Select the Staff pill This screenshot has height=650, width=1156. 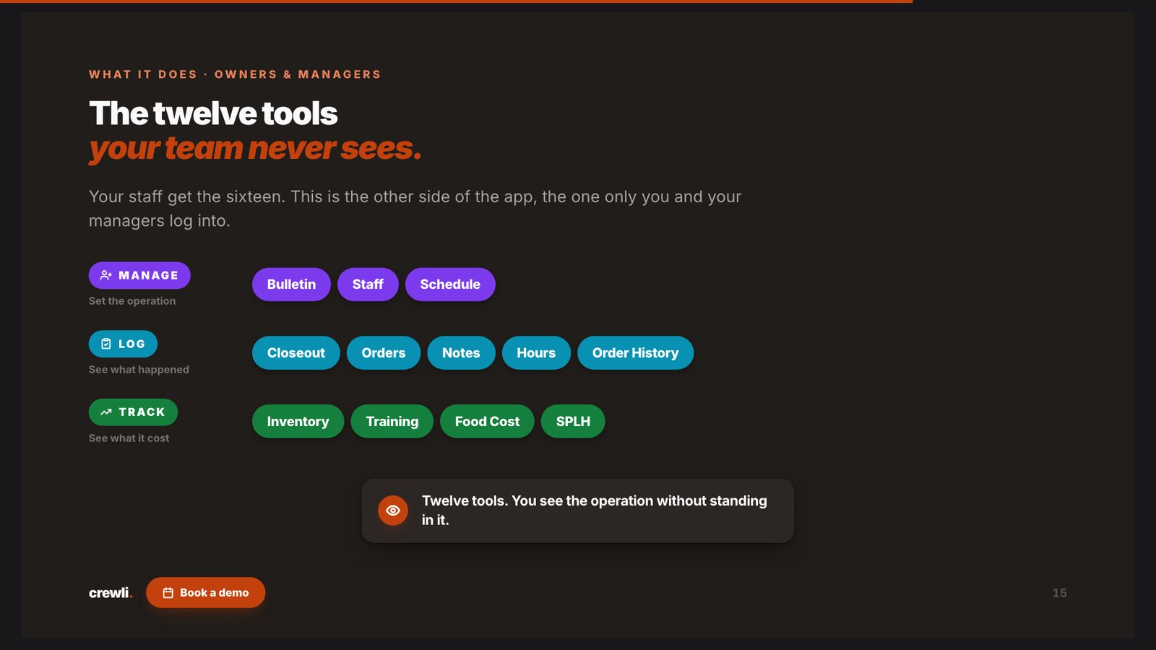click(368, 285)
